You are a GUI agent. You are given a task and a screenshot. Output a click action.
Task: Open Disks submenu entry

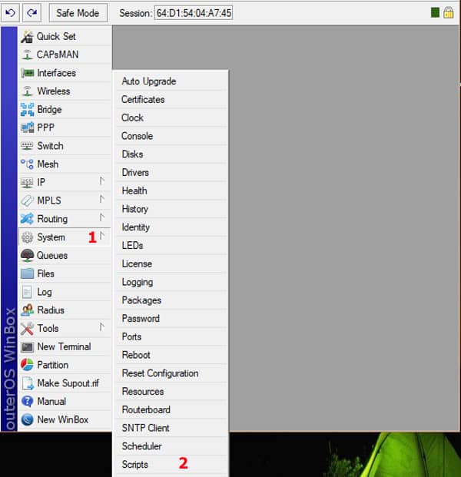(x=172, y=154)
